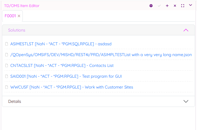Open the ASIMESTLST asdasd solution link

(61, 44)
